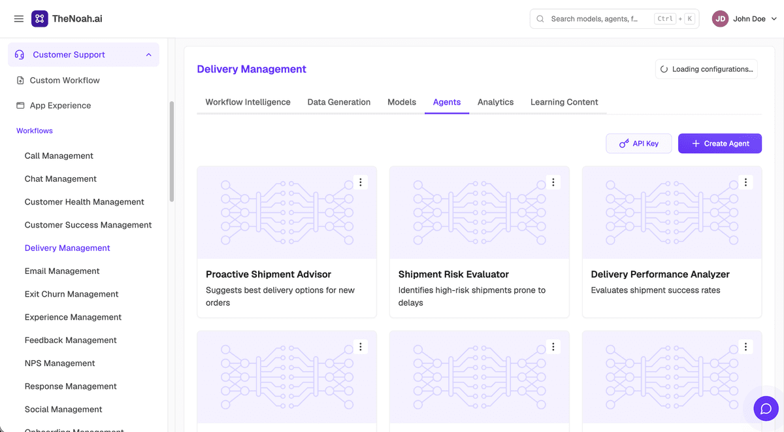Click the TheNoah.ai logo icon
Viewport: 784px width, 432px height.
(x=39, y=19)
